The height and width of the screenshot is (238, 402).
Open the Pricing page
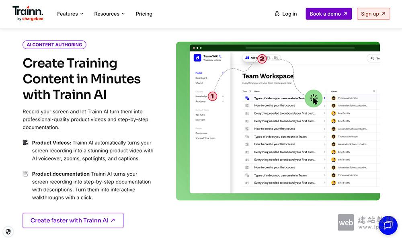click(144, 14)
